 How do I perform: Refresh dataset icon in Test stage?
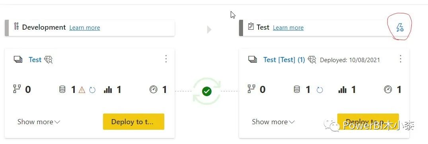[x=320, y=90]
